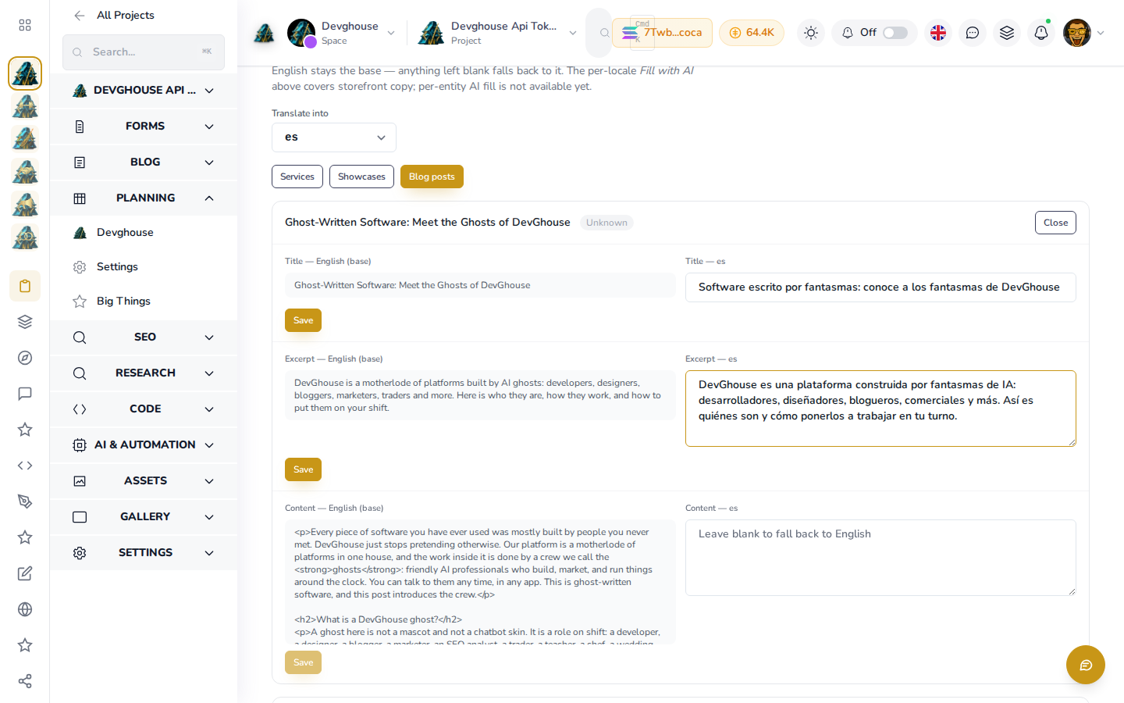1124x703 pixels.
Task: Collapse the PLANNING sidebar section
Action: point(144,198)
